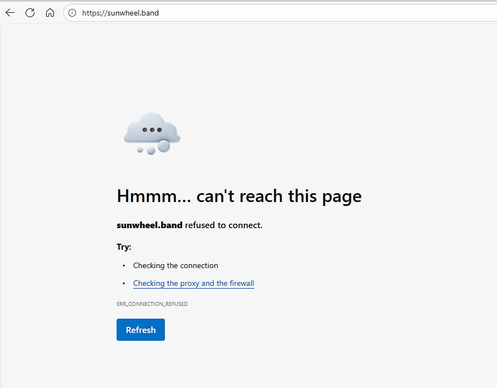This screenshot has width=497, height=388.
Task: Click the "Try:" label
Action: 124,247
